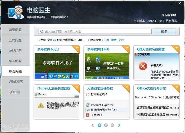Open the 无法固定到任务栏 card title
The width and height of the screenshot is (185, 133).
[x=100, y=88]
